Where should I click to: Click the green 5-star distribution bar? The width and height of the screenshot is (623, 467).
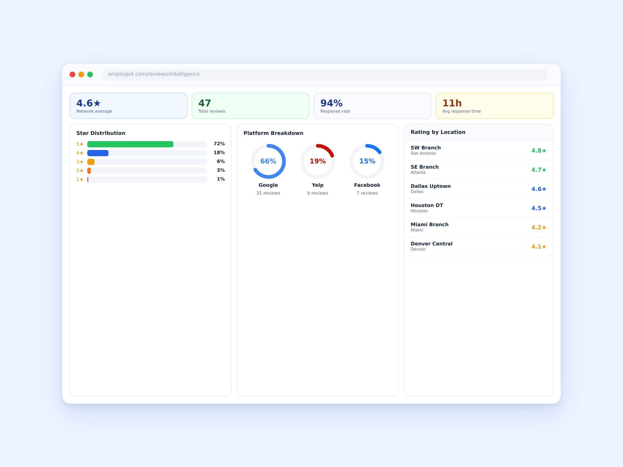pos(130,144)
